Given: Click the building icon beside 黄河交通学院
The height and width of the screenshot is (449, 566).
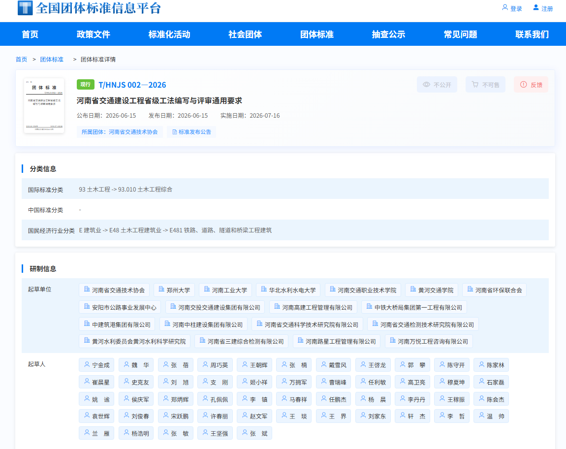Looking at the screenshot, I should pyautogui.click(x=413, y=289).
